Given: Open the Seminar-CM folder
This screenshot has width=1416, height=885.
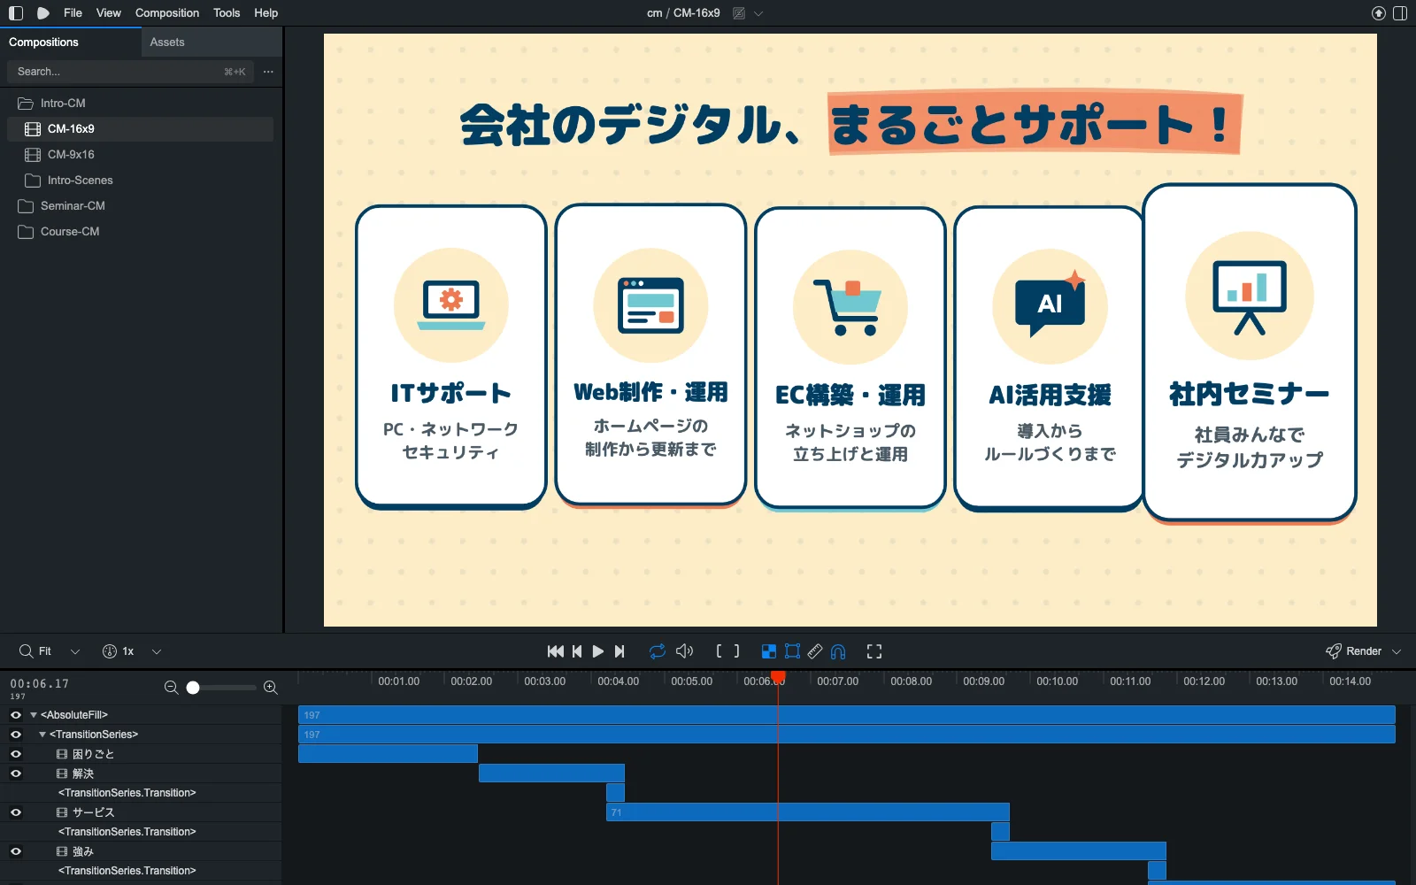Looking at the screenshot, I should click(140, 206).
